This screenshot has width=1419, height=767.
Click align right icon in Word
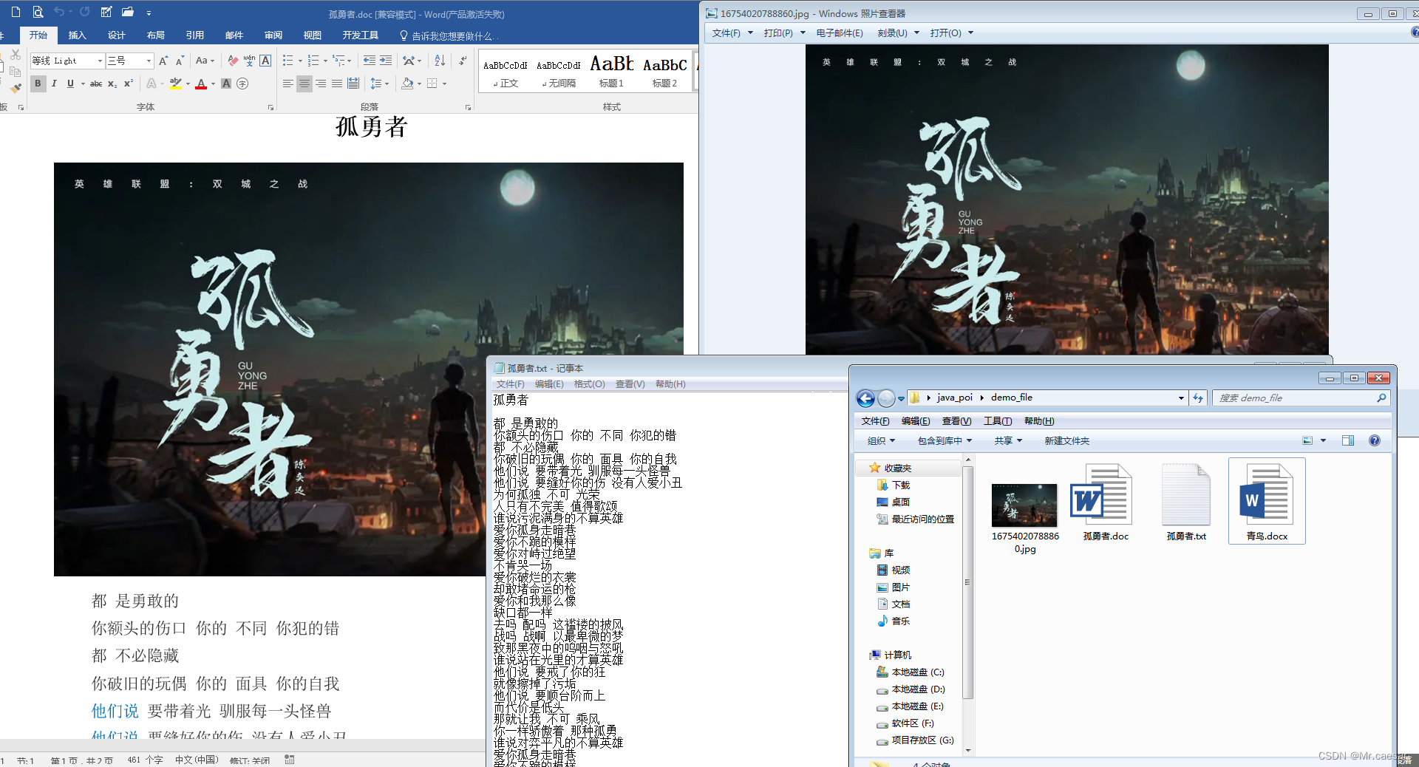[x=321, y=83]
